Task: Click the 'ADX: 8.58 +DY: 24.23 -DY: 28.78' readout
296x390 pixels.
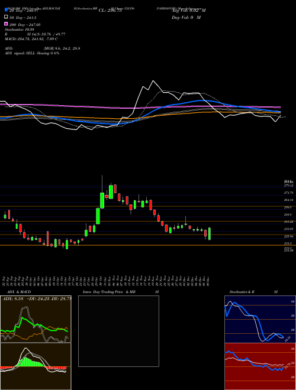Action: click(x=37, y=298)
